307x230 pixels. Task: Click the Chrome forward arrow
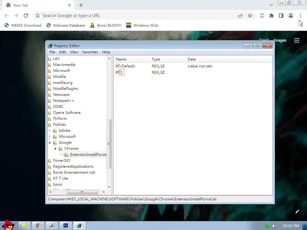click(16, 16)
